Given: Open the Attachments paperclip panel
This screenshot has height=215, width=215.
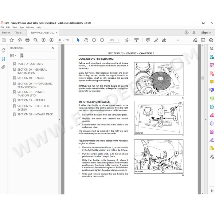Looking at the screenshot, I should coord(3,67).
